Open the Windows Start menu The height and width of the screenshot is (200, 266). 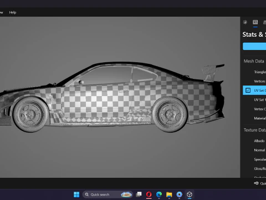[76, 194]
